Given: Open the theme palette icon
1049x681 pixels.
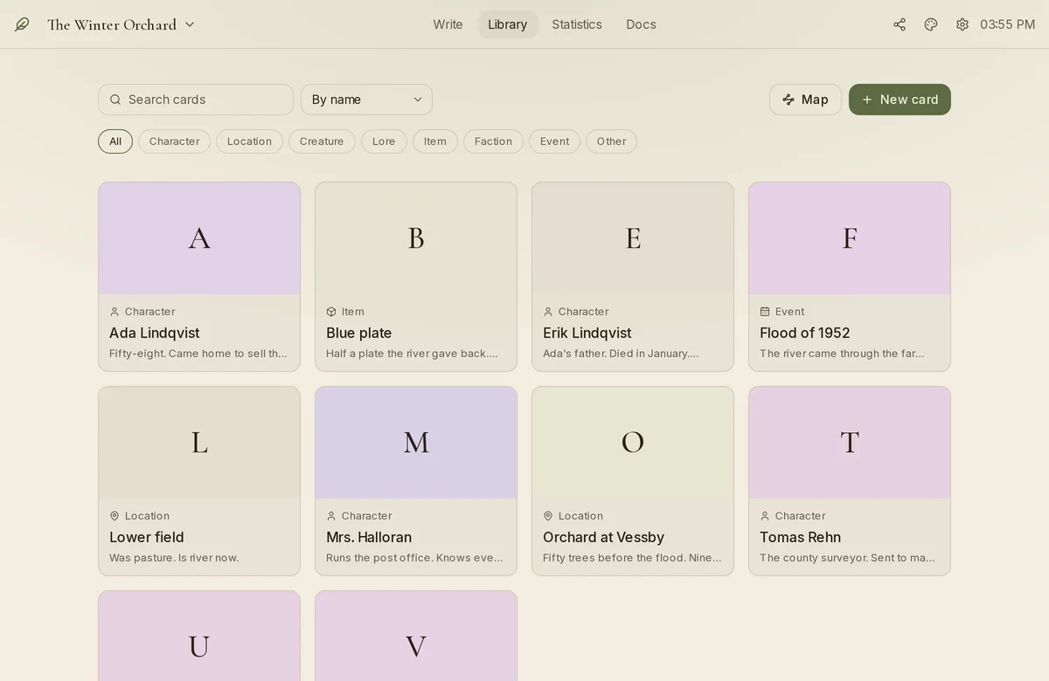Looking at the screenshot, I should pos(931,24).
